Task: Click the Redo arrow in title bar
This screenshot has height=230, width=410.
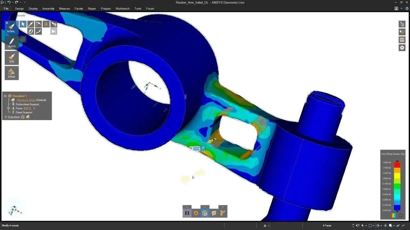Action: point(17,2)
